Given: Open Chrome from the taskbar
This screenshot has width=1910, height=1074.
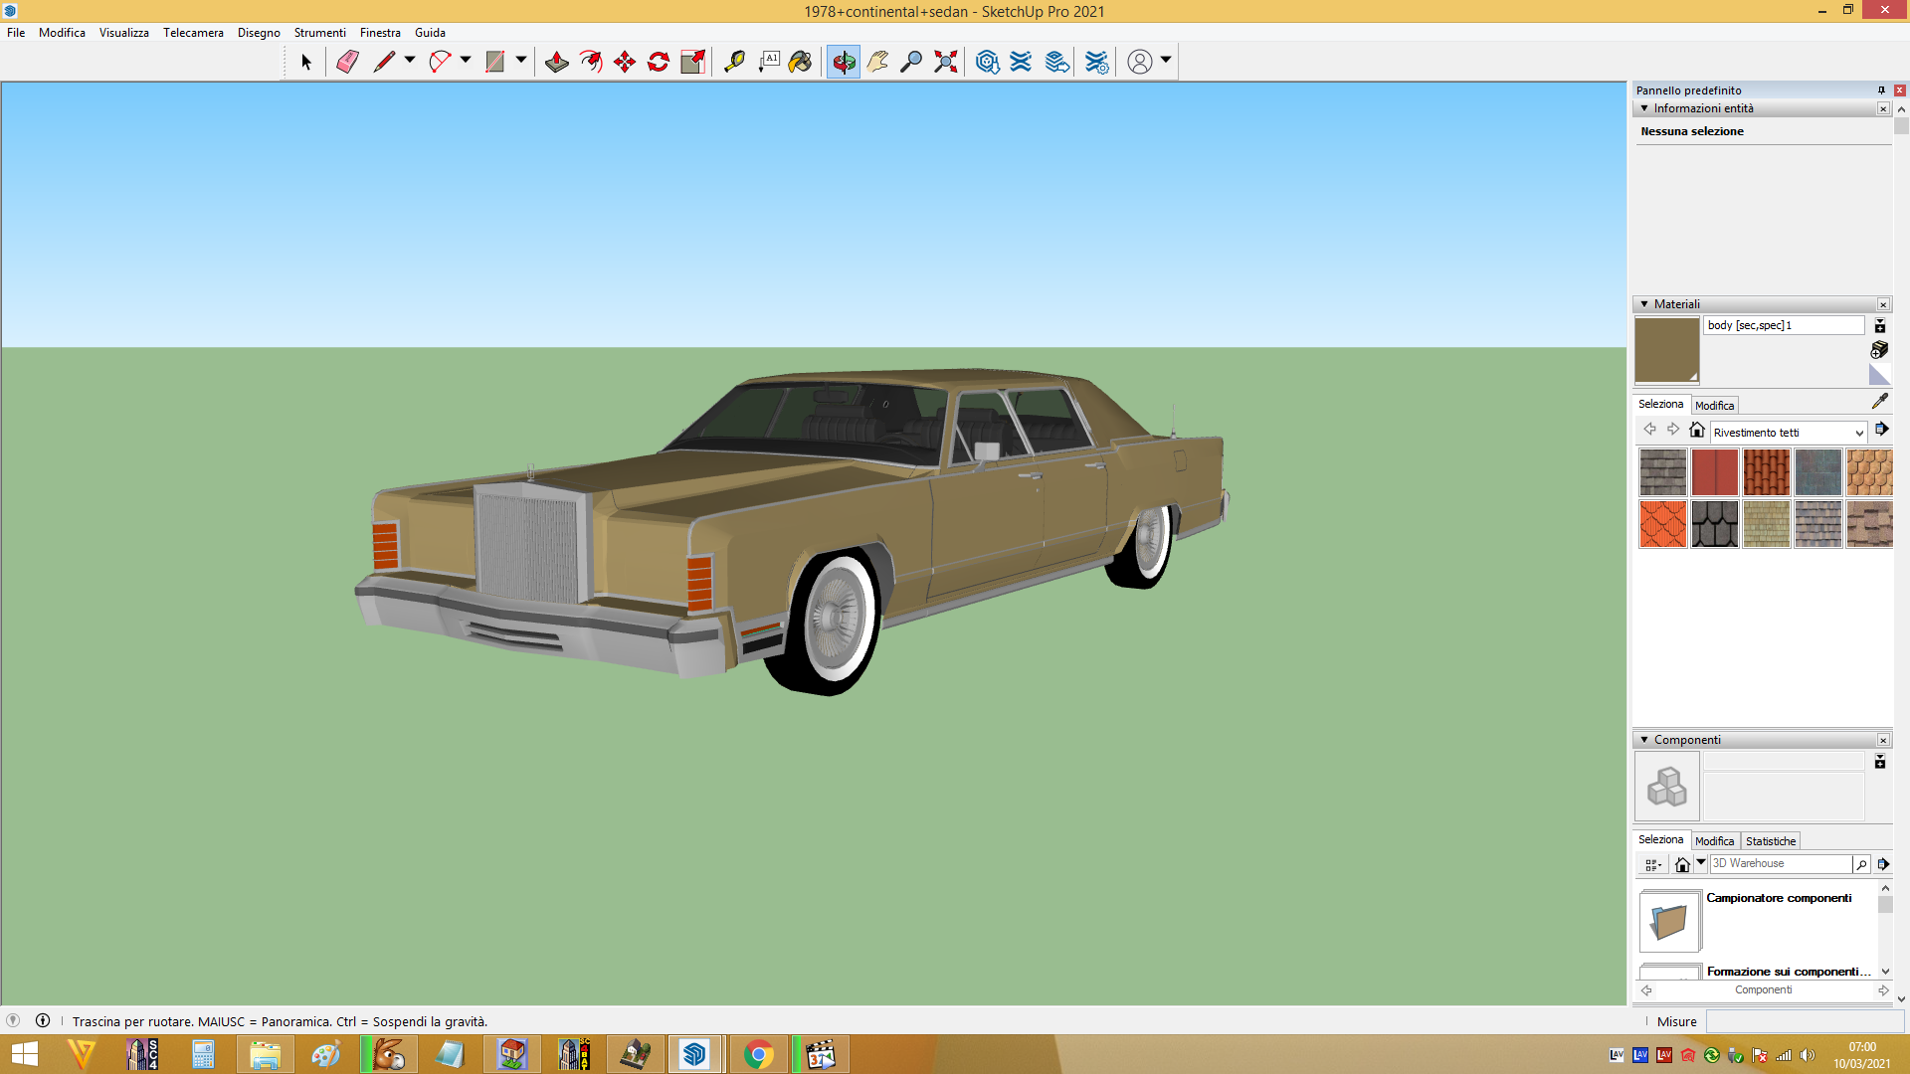Looking at the screenshot, I should [x=759, y=1054].
